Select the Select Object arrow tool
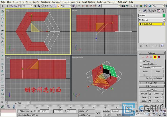Viewport: 167px width, 117px height. [35, 6]
